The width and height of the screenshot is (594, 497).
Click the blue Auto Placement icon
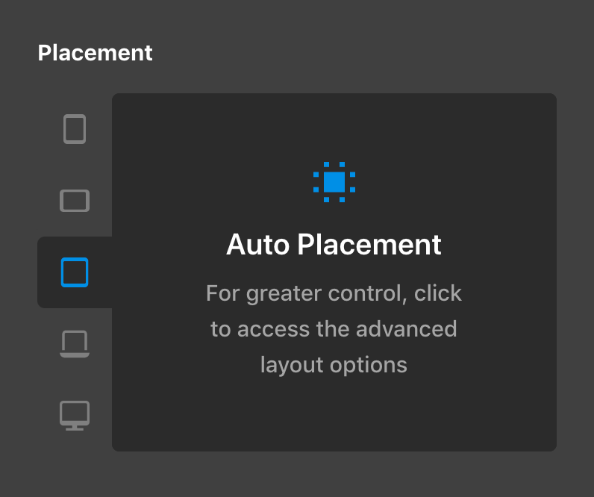click(334, 182)
